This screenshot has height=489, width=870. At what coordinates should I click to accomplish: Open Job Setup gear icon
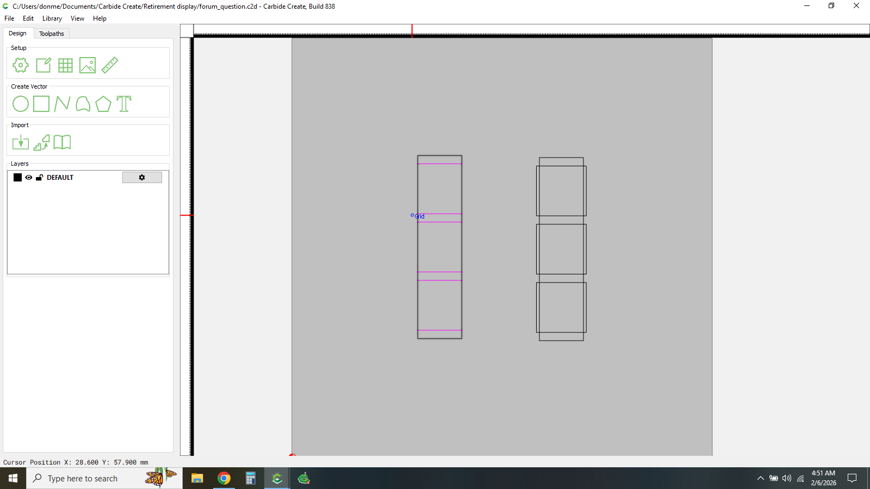[21, 65]
